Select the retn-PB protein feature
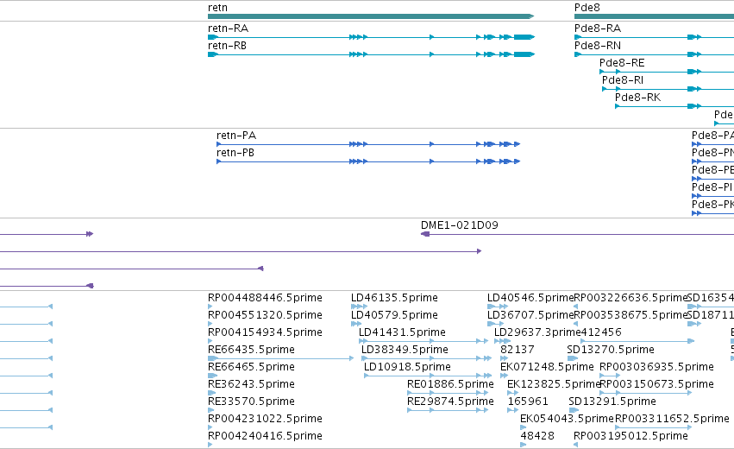This screenshot has width=734, height=449. tap(368, 161)
